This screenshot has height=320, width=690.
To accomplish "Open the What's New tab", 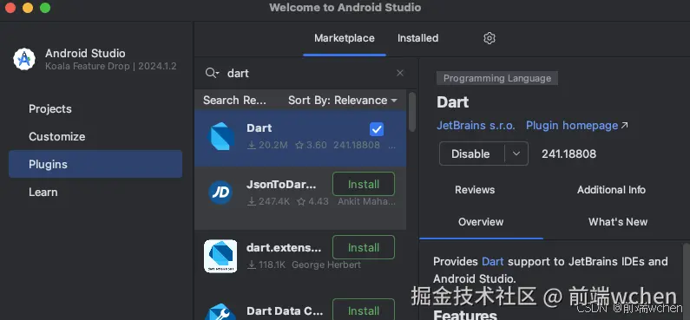I will (x=618, y=222).
